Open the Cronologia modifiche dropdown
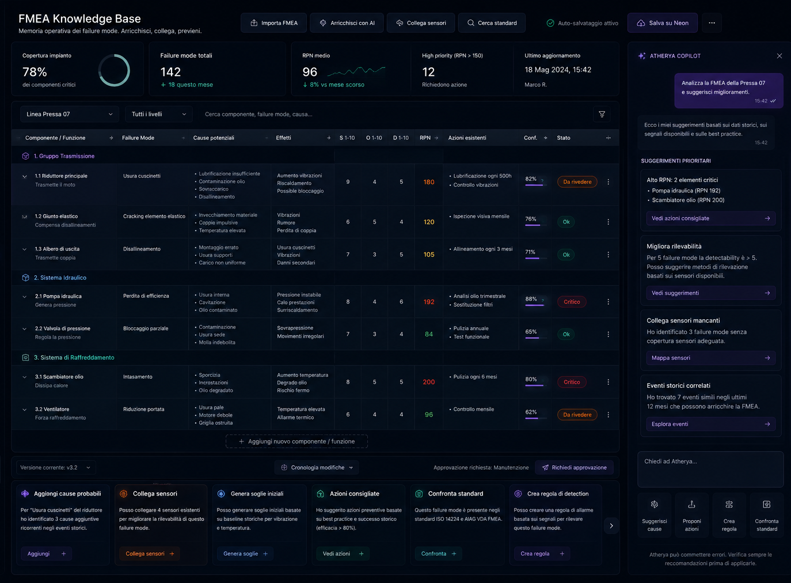 pos(317,467)
